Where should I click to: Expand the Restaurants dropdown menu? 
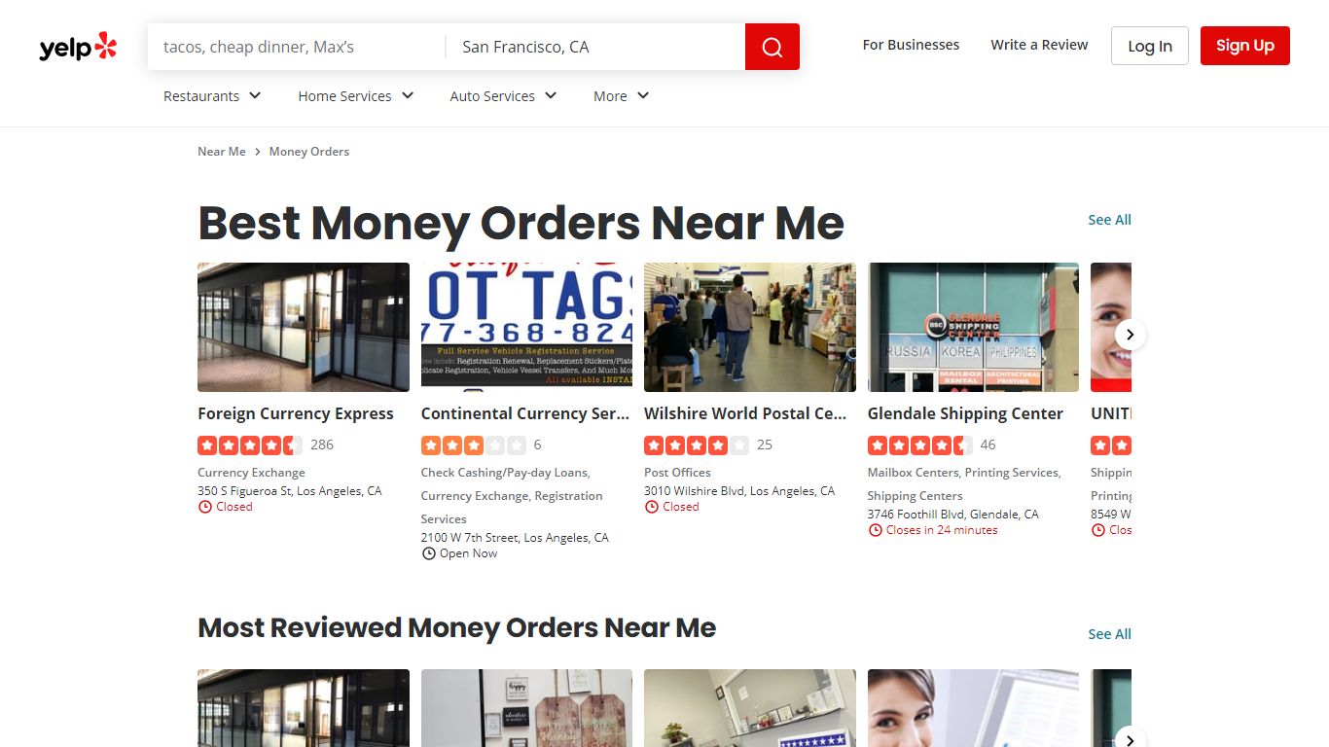(212, 95)
